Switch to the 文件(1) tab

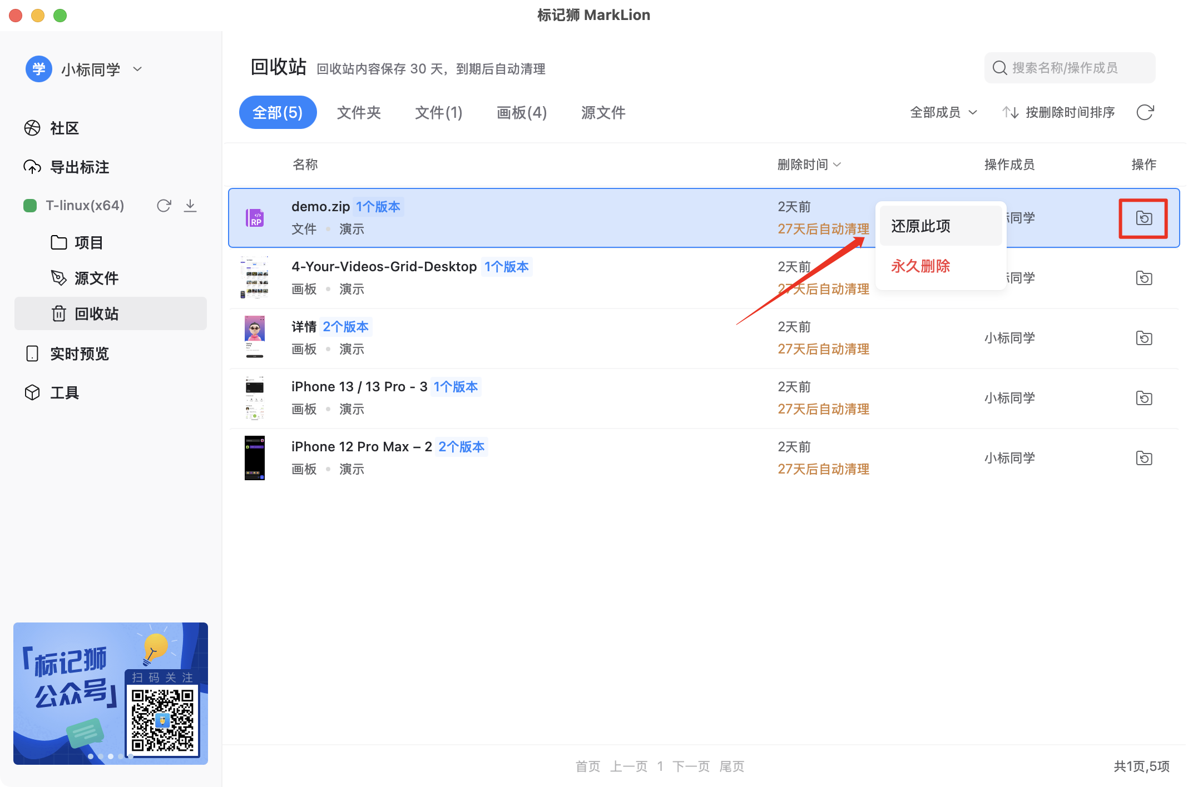[x=438, y=113]
